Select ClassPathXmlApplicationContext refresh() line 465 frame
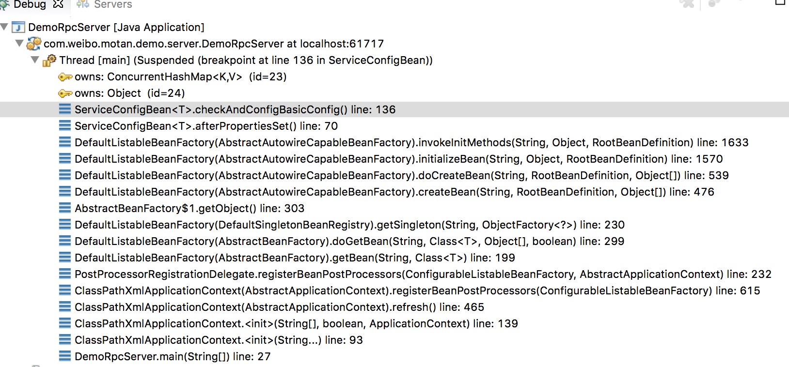Image resolution: width=789 pixels, height=367 pixels. tap(279, 307)
